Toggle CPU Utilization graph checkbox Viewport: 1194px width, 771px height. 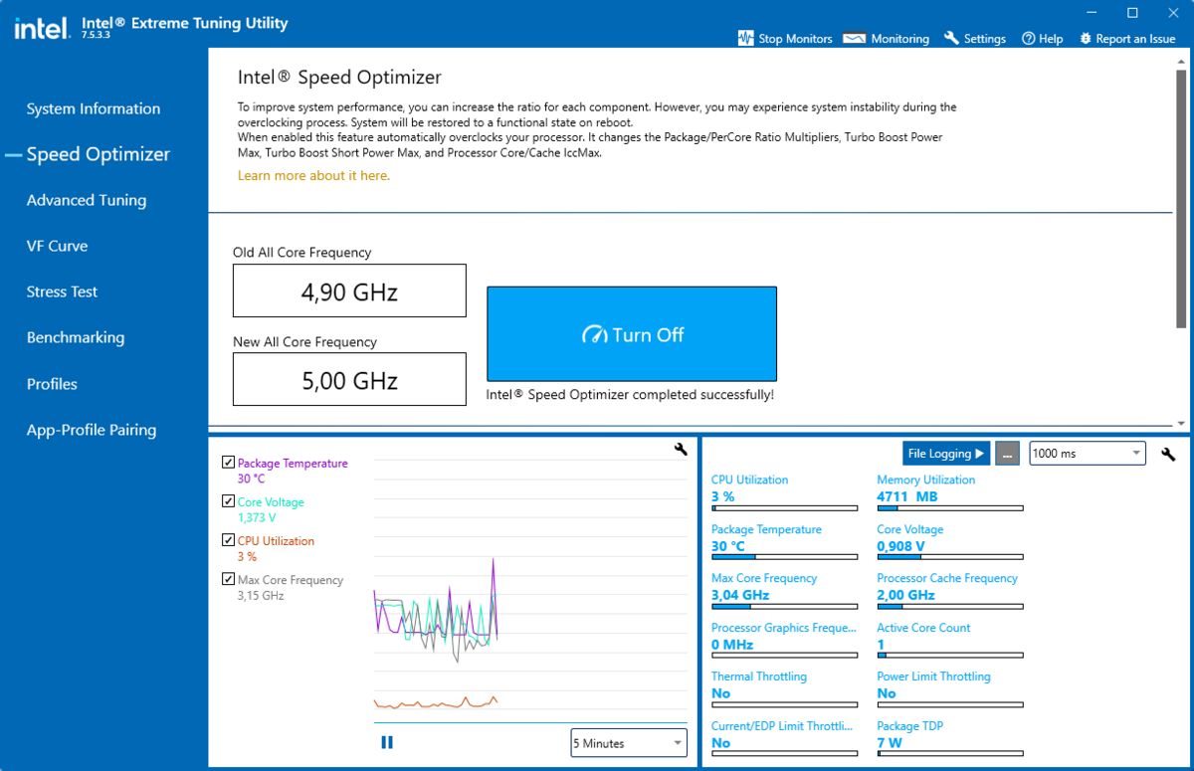pos(229,540)
